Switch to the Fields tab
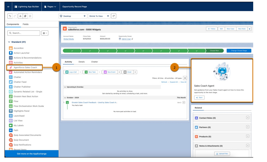Image resolution: width=267 pixels, height=162 pixels. pos(26,24)
